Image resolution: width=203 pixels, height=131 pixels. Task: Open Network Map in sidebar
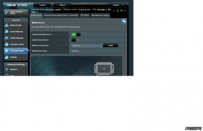coord(16,25)
